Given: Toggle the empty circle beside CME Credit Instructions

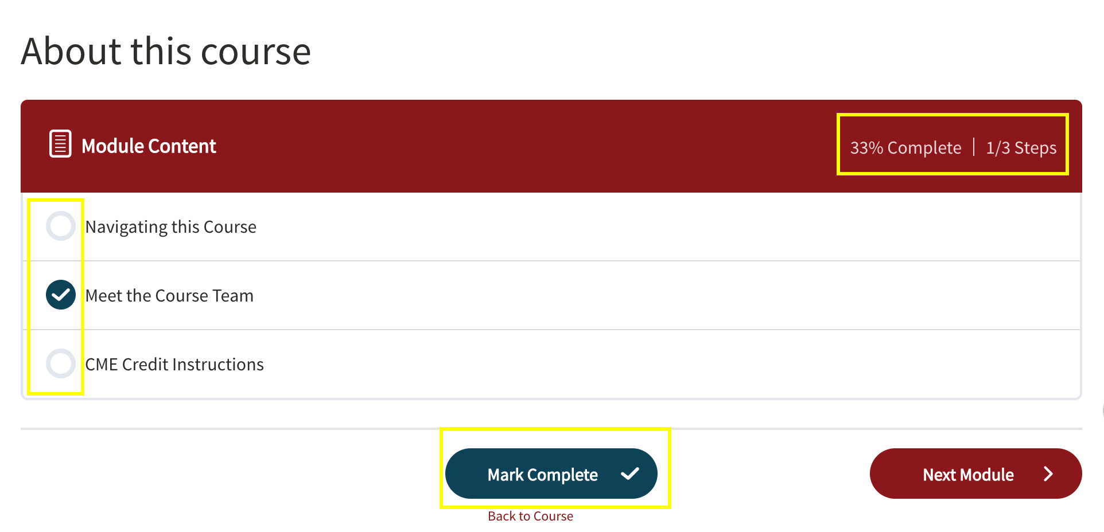Looking at the screenshot, I should [x=61, y=363].
